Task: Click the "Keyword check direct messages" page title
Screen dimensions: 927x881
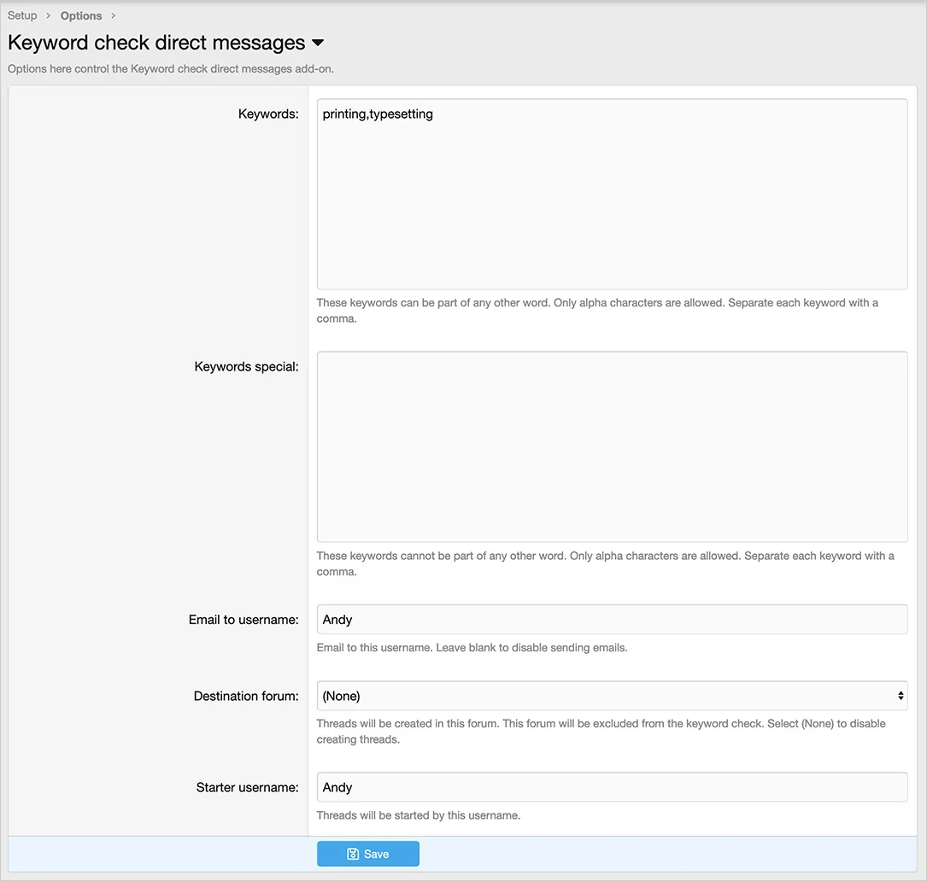Action: [156, 43]
